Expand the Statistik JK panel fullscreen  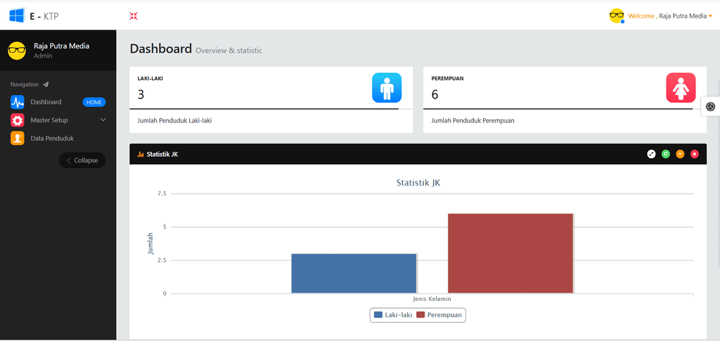tap(651, 154)
